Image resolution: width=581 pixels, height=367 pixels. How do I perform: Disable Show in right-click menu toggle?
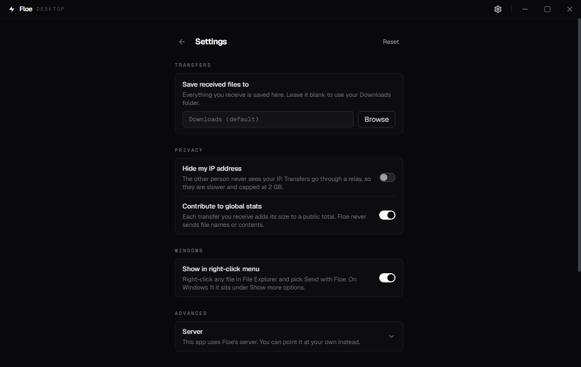click(x=387, y=278)
